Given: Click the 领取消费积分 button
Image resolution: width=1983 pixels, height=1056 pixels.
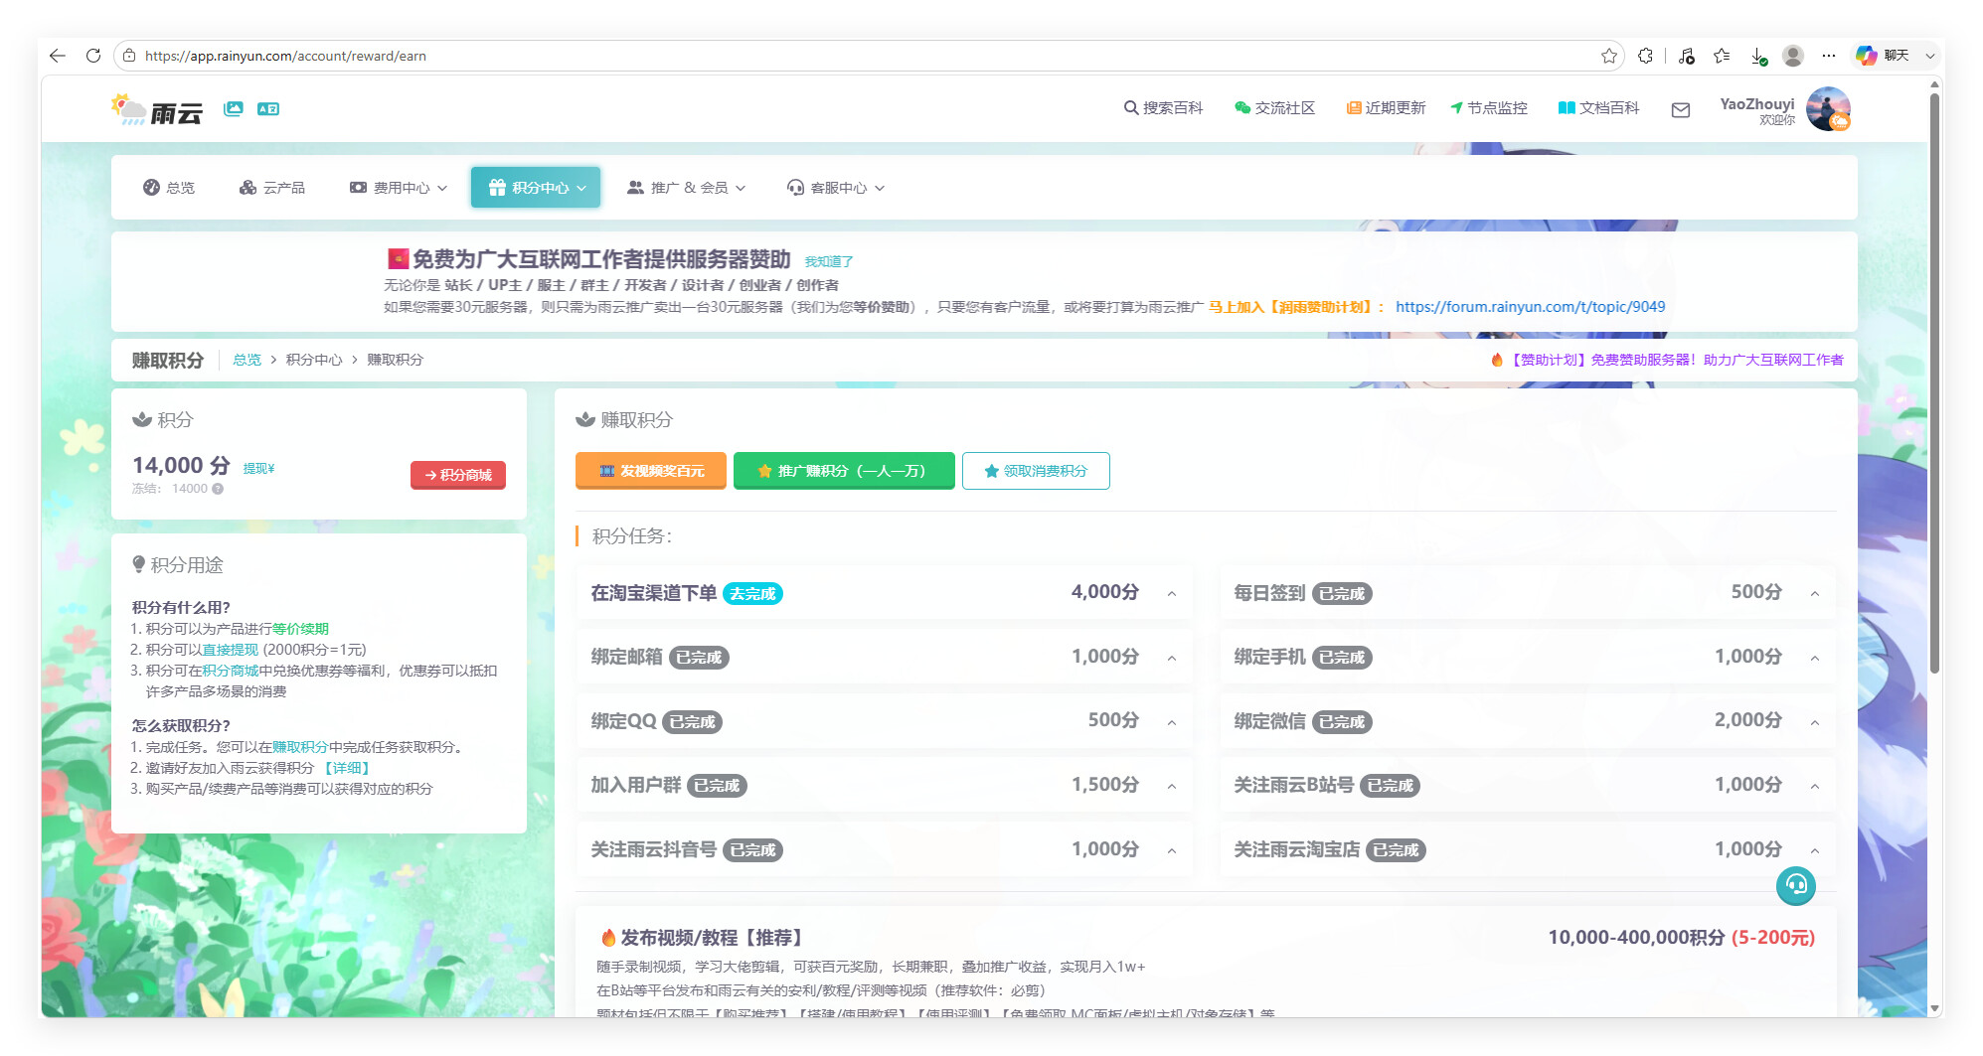Looking at the screenshot, I should (1036, 471).
